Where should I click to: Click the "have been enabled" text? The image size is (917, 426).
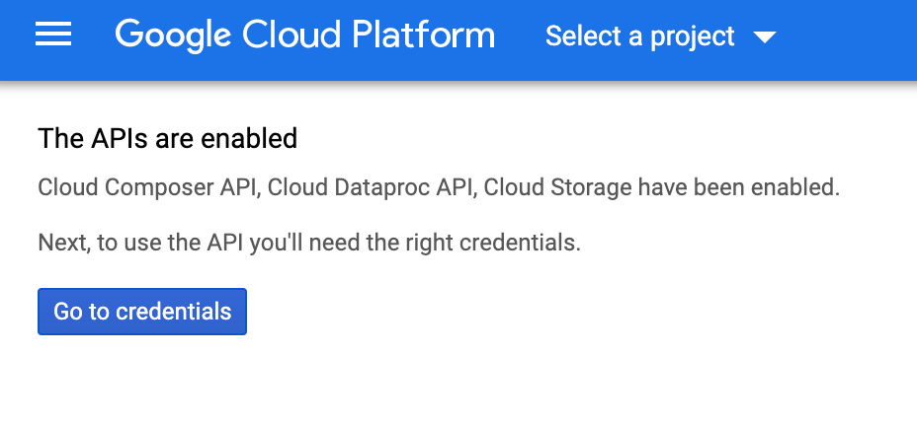tap(739, 187)
